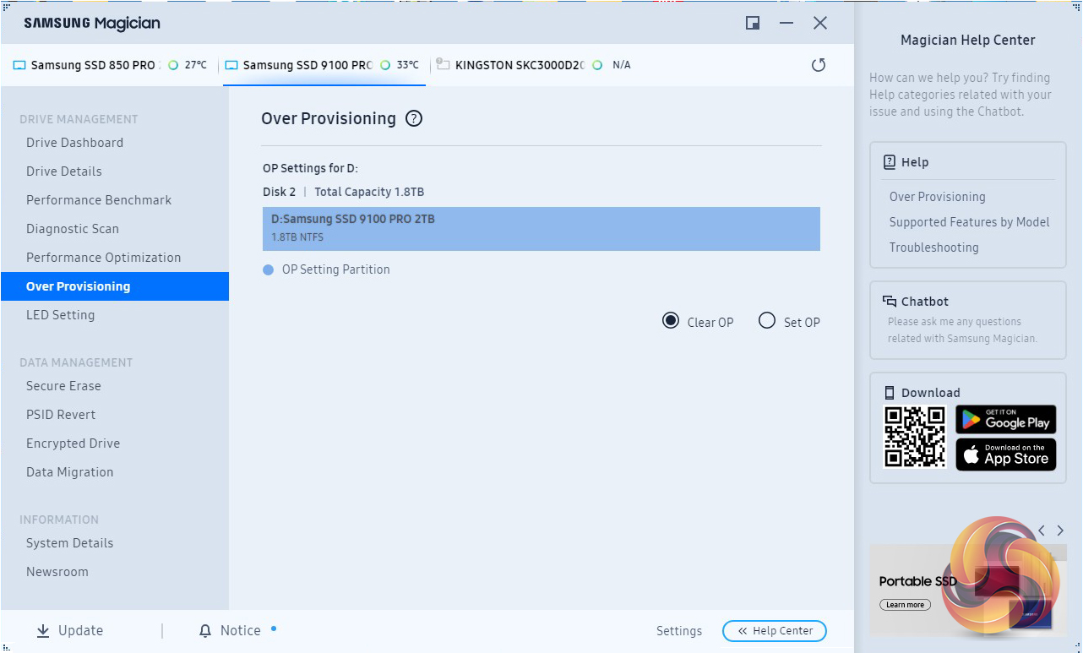This screenshot has height=653, width=1083.
Task: Go to Performance Benchmark
Action: (99, 200)
